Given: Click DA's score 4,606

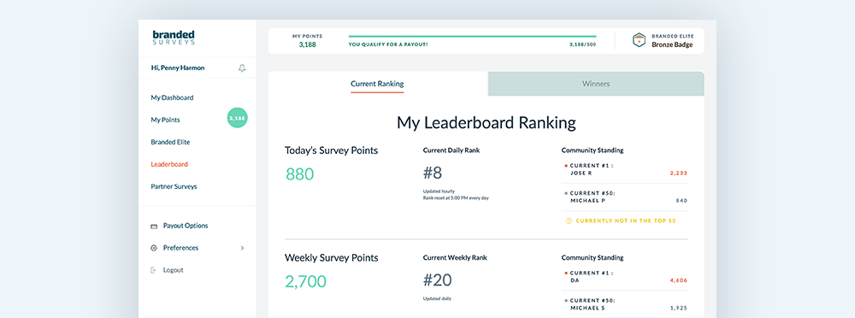Looking at the screenshot, I should pyautogui.click(x=678, y=280).
